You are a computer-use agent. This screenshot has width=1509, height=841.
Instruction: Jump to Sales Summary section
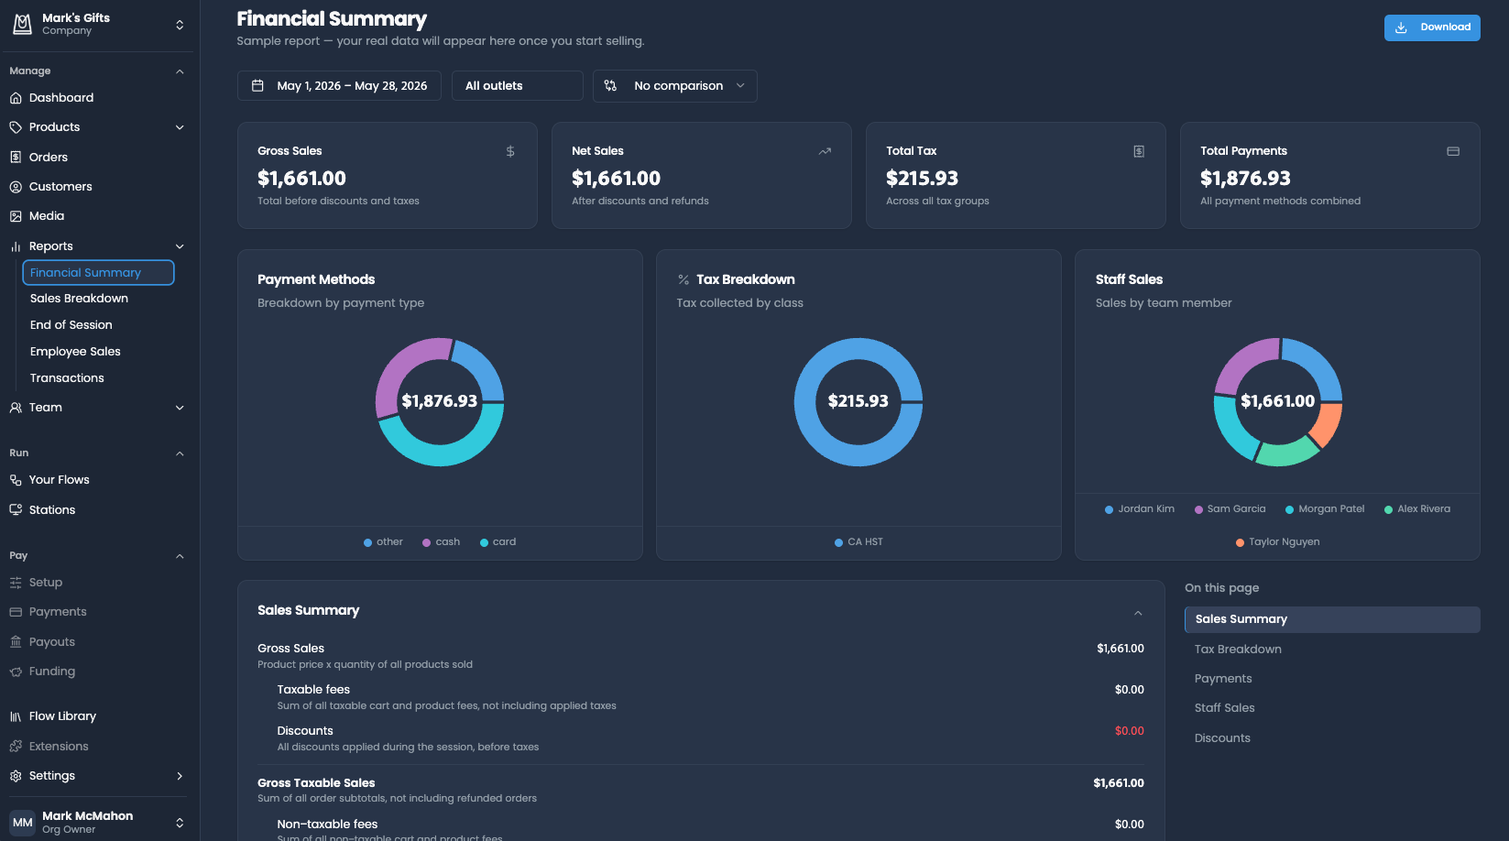pos(1332,619)
